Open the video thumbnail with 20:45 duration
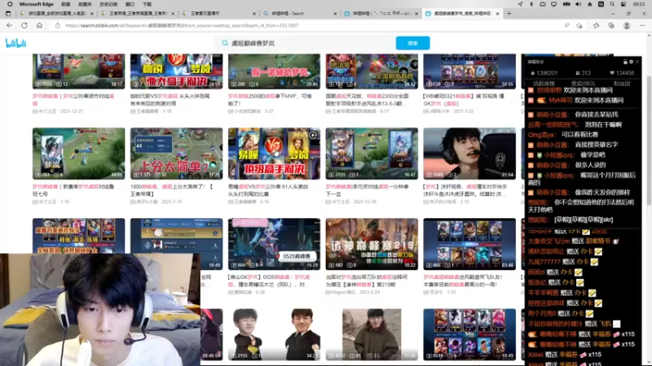The height and width of the screenshot is (366, 652). (x=274, y=71)
